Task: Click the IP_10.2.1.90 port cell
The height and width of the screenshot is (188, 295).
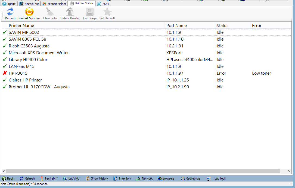Action: click(178, 87)
